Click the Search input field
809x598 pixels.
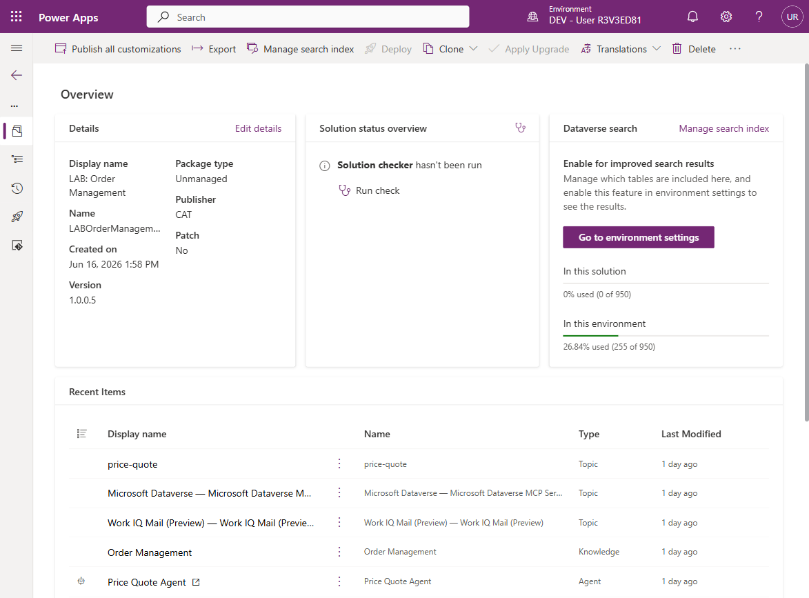308,17
